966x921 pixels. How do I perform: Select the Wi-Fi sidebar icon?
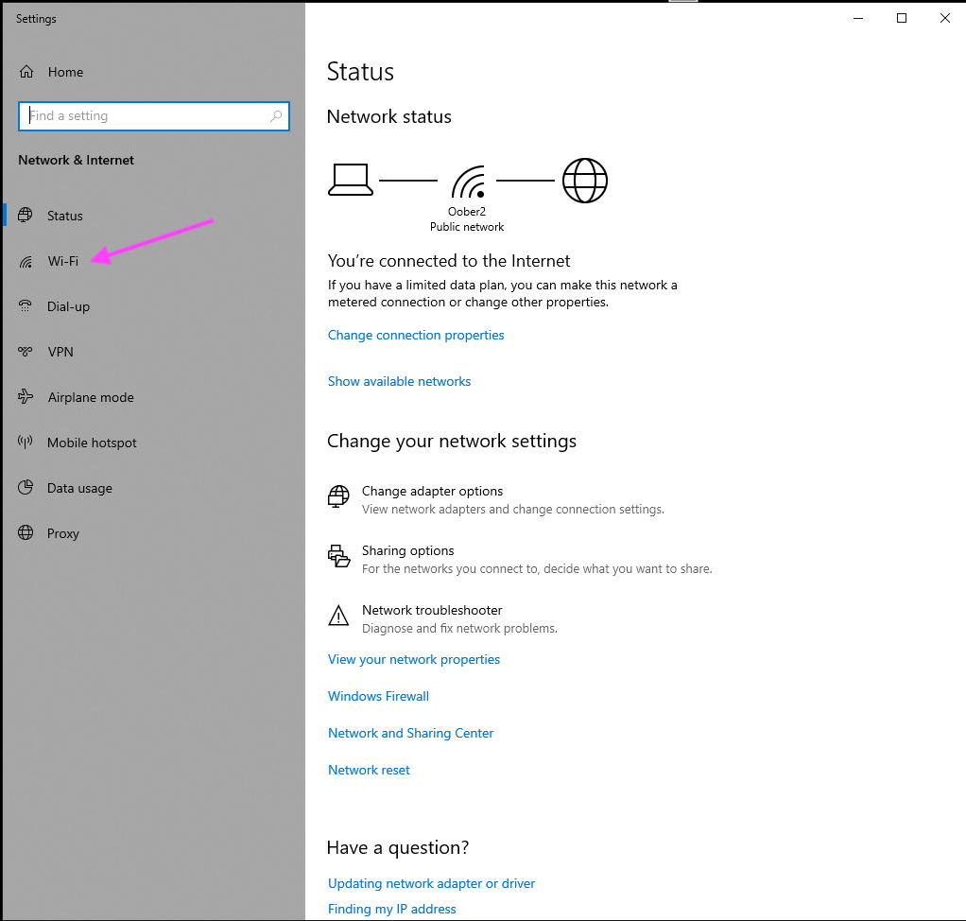26,261
